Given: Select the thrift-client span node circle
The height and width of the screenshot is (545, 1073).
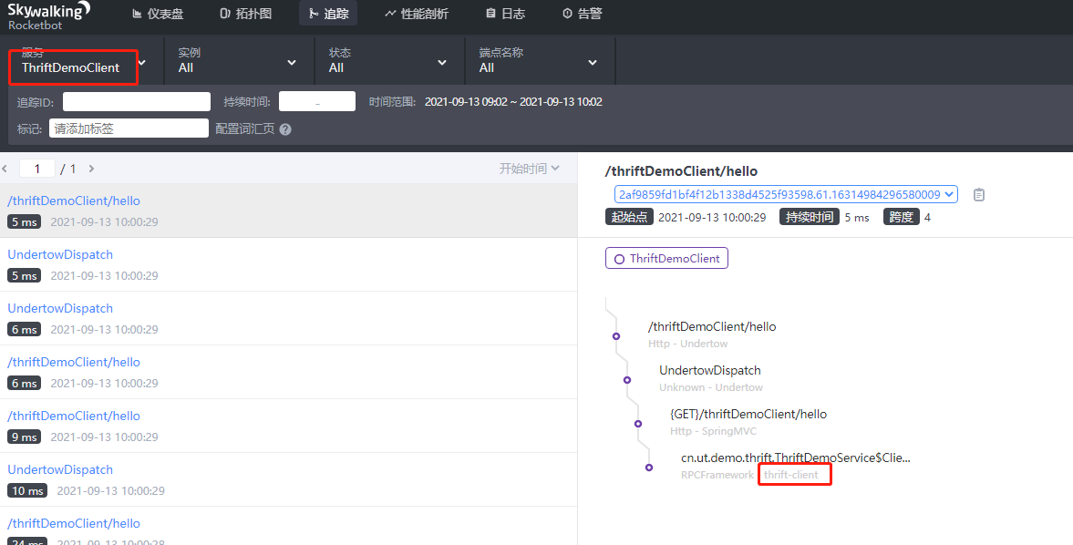Looking at the screenshot, I should [x=649, y=468].
